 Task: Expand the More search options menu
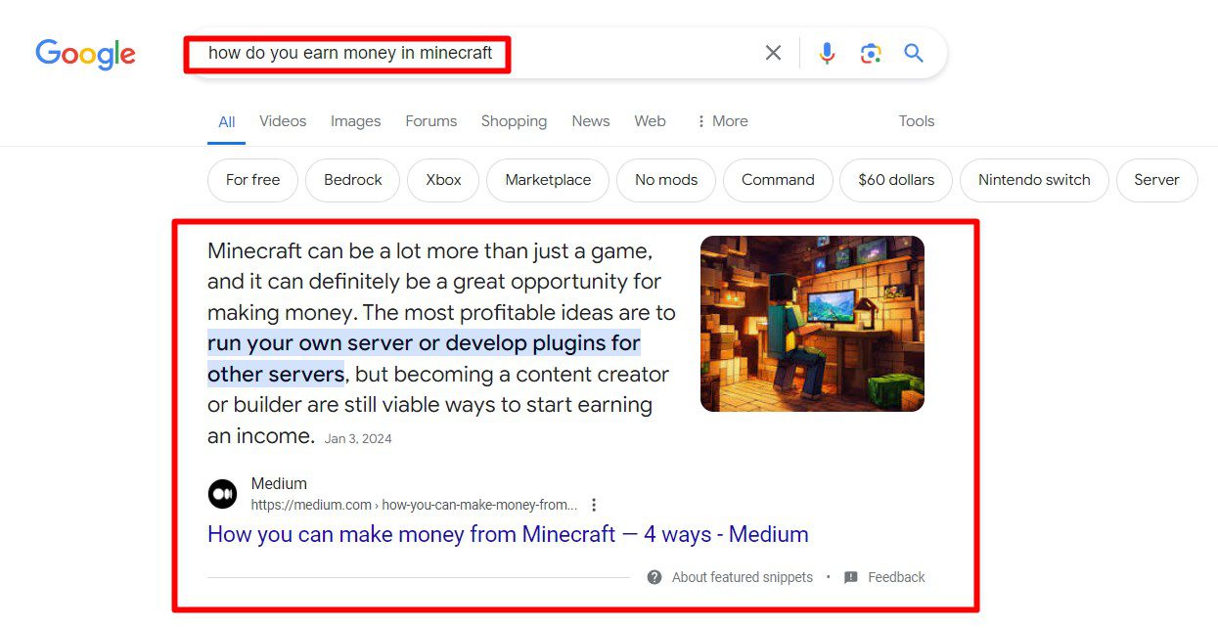tap(722, 121)
